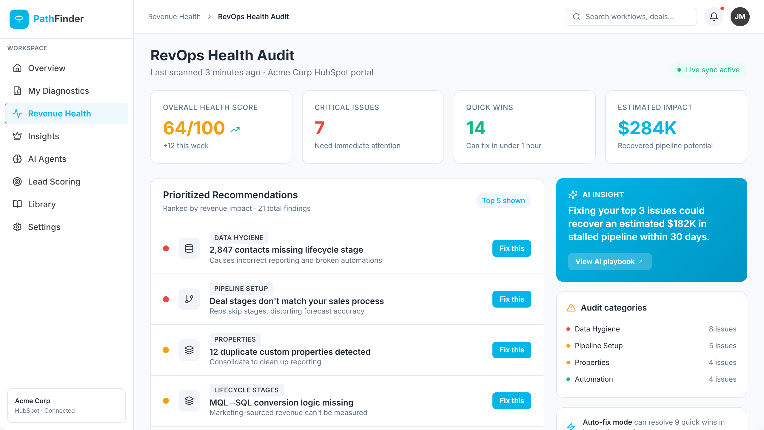The image size is (764, 430).
Task: Open the Insights section
Action: click(67, 136)
